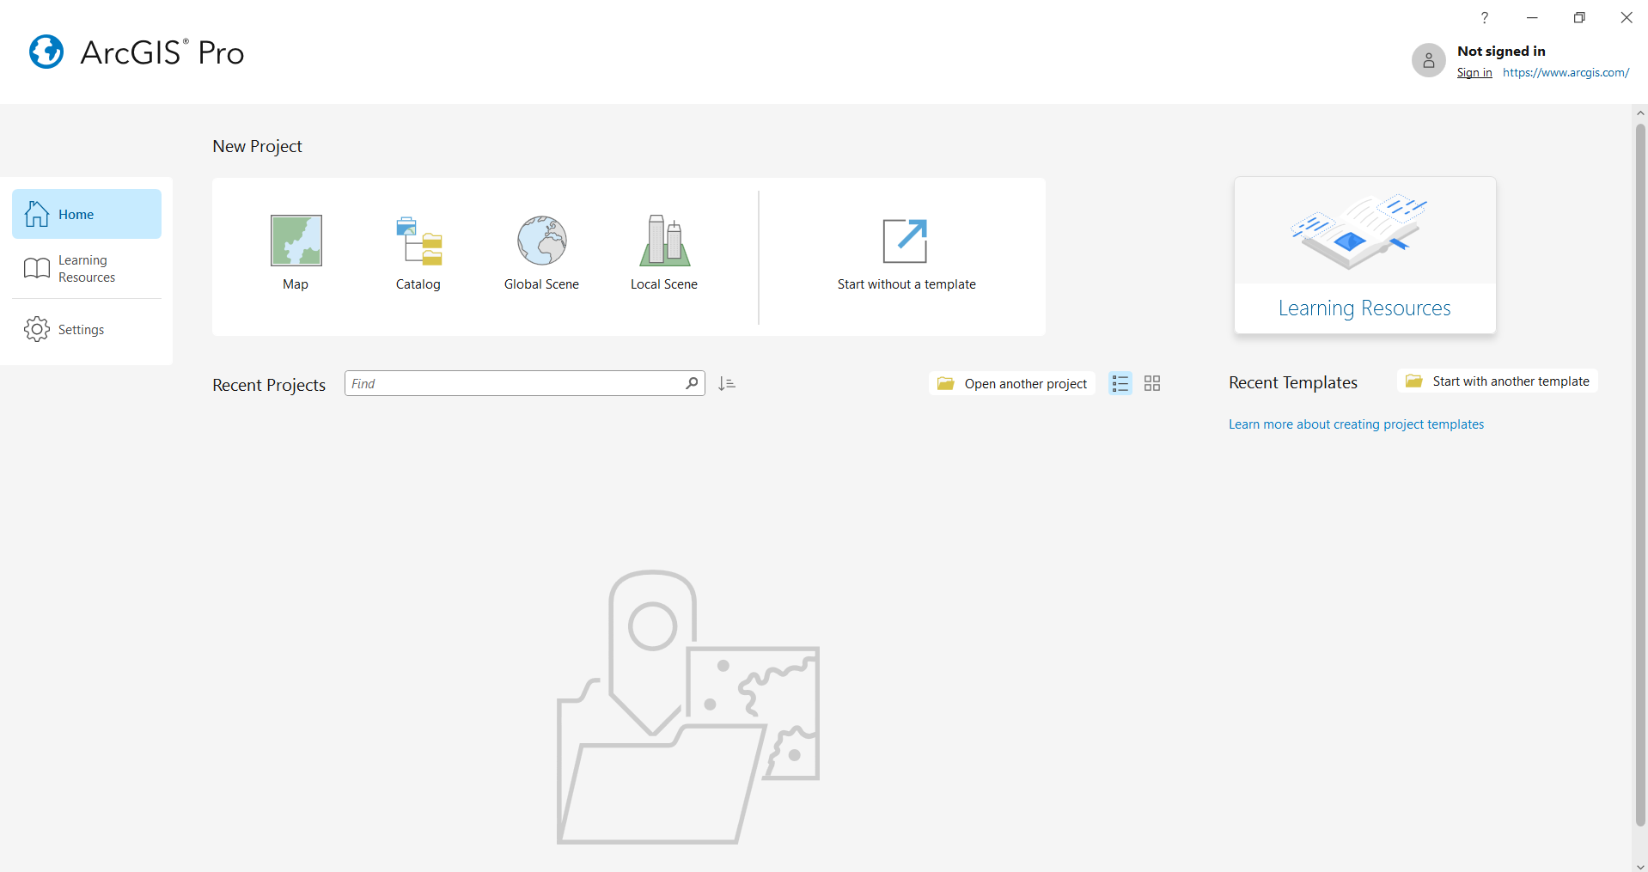Switch recent projects to list view

(x=1120, y=383)
